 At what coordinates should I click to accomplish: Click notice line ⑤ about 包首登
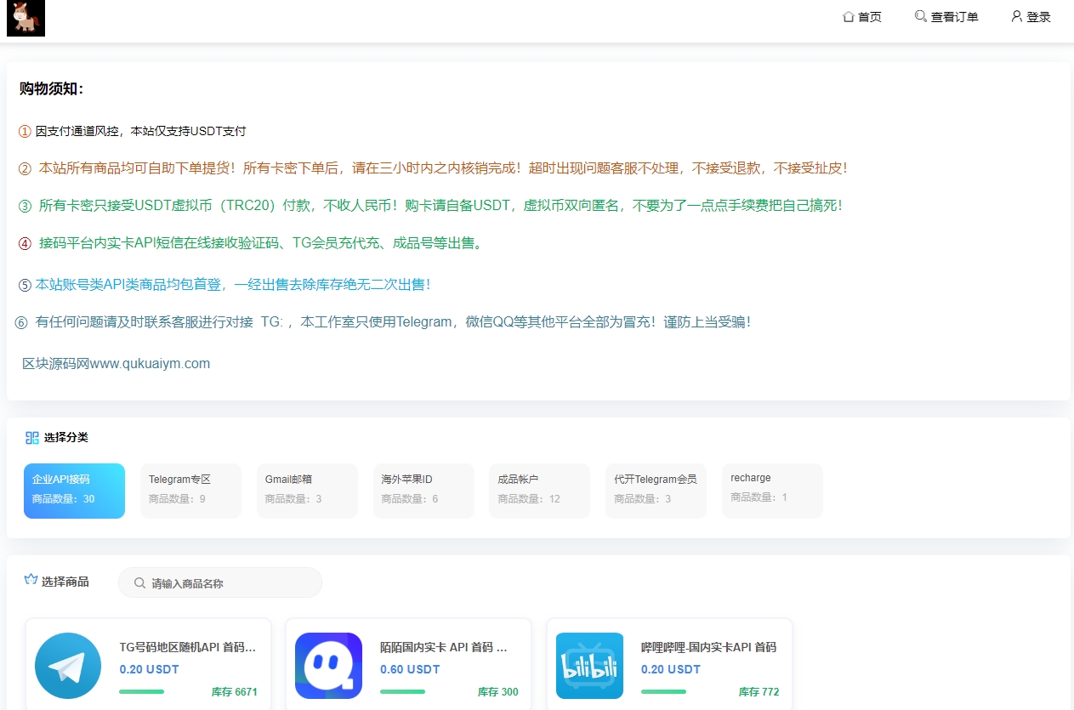pos(224,284)
